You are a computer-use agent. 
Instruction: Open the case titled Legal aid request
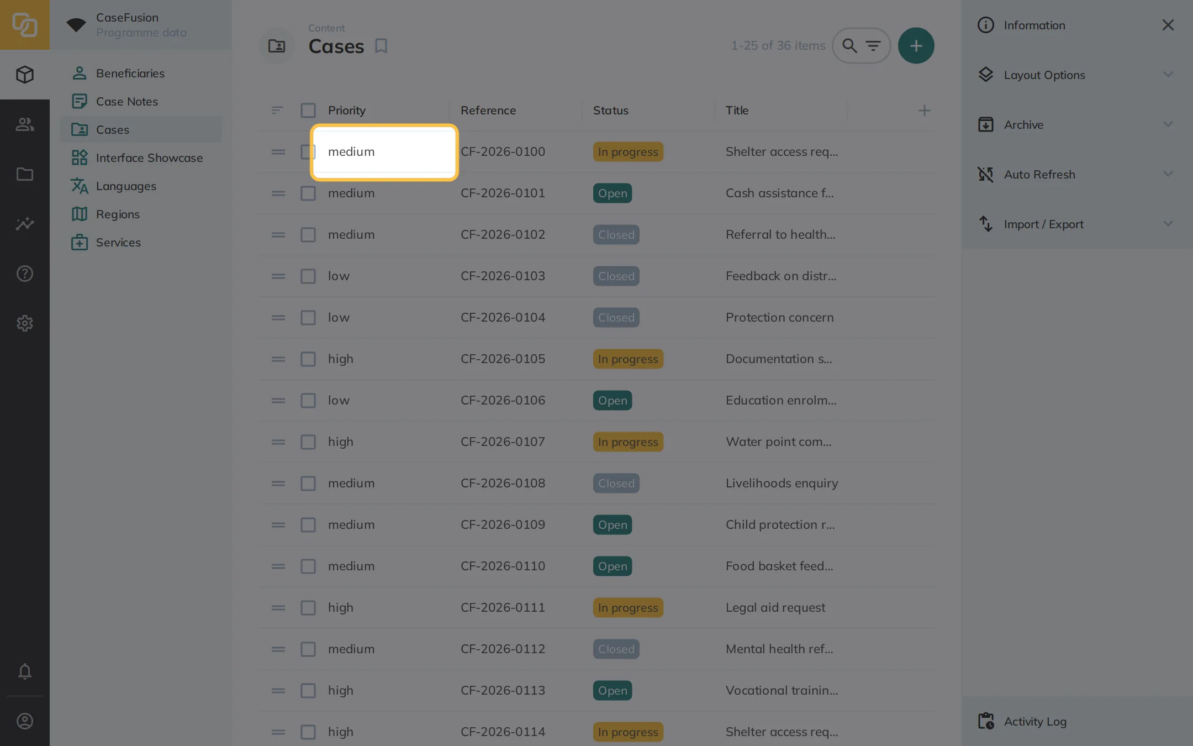coord(775,607)
